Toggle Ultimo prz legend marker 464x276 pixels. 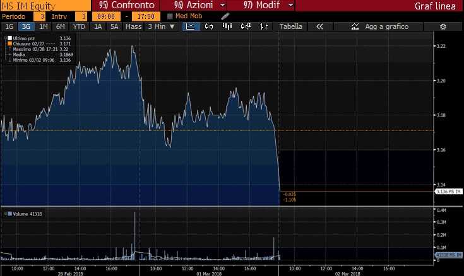point(9,38)
